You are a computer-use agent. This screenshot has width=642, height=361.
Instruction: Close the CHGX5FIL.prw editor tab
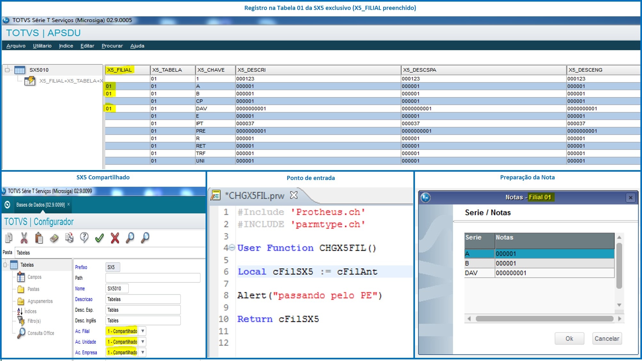294,195
